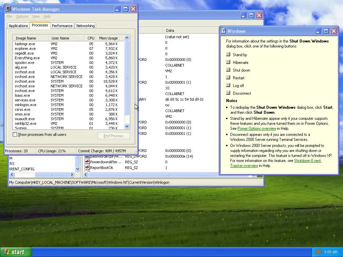
Task: Select the svchost.exe row using 18,528 K
Action: click(68, 81)
